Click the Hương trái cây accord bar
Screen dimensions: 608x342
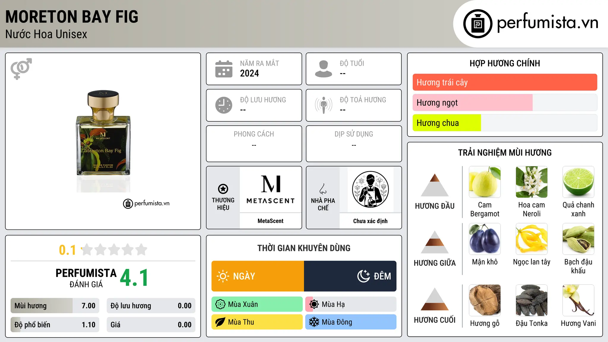pos(505,82)
